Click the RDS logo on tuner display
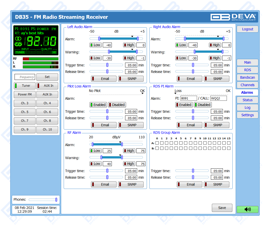Image resolution: width=270 pixels, height=226 pixels. point(18,44)
